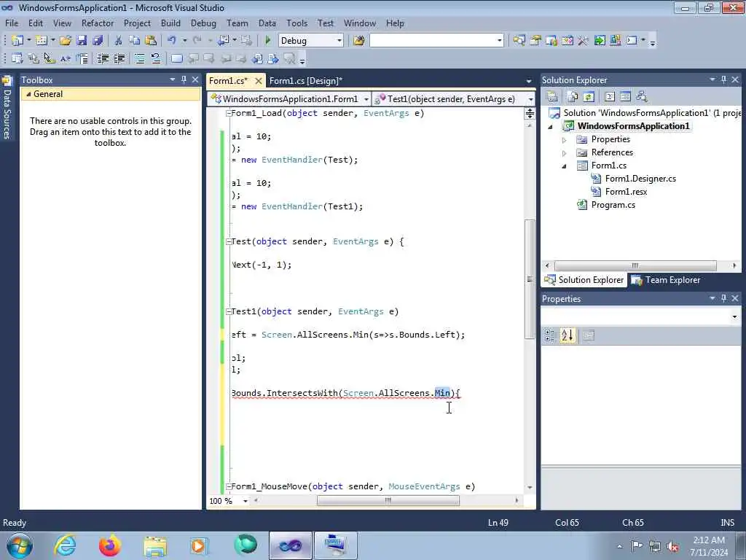Image resolution: width=746 pixels, height=560 pixels.
Task: Open the Debug menu
Action: click(x=203, y=23)
